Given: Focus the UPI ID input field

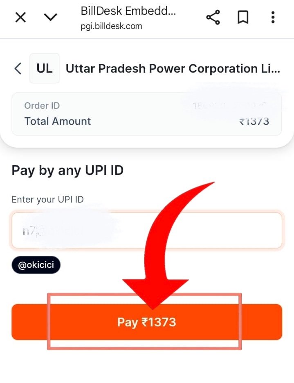Looking at the screenshot, I should point(147,230).
